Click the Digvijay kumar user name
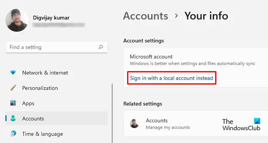The image size is (268, 143). coord(51,18)
